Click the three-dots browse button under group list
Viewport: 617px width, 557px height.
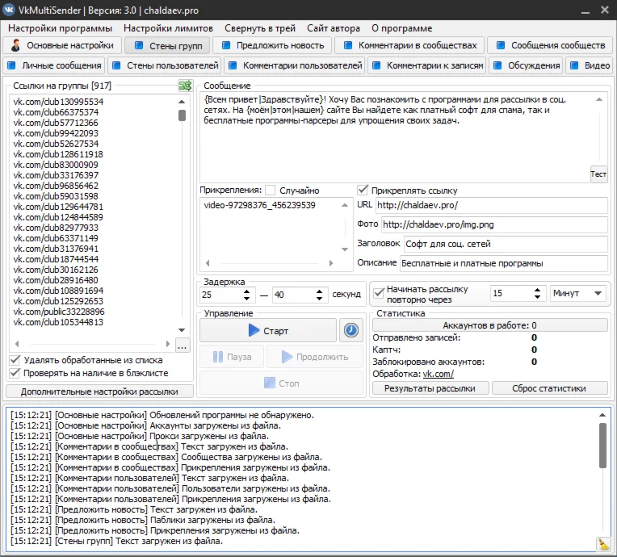(183, 346)
